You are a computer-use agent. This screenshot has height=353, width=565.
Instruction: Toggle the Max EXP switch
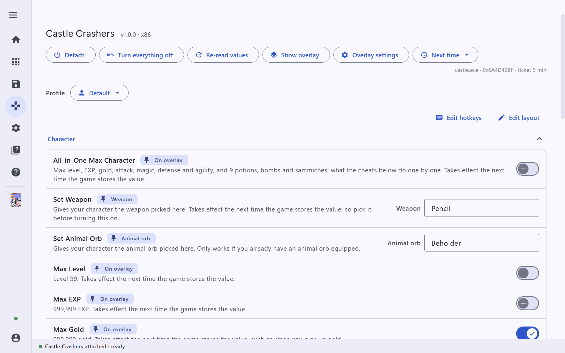[528, 303]
